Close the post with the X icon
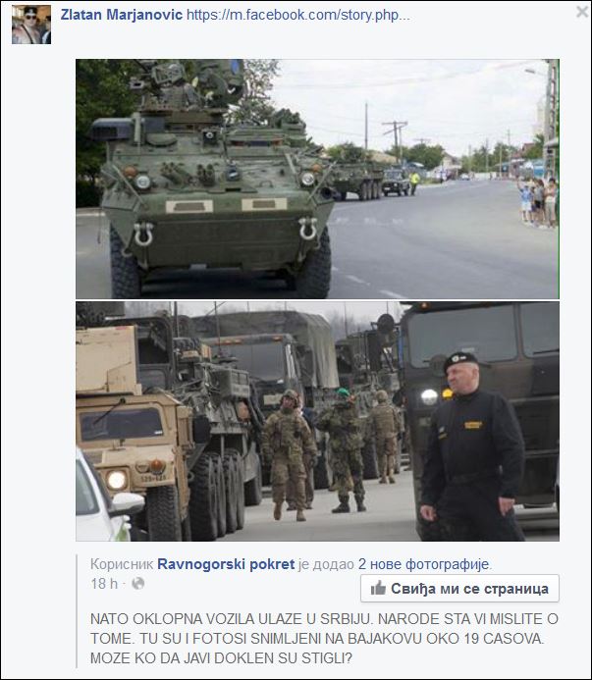Screen dimensions: 592x680 [581, 12]
